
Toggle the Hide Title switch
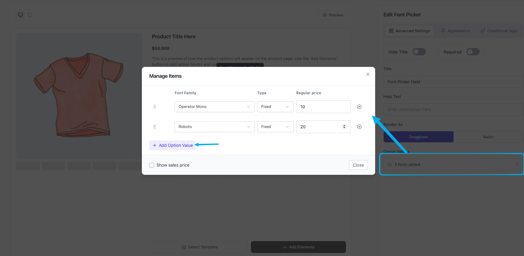point(419,52)
